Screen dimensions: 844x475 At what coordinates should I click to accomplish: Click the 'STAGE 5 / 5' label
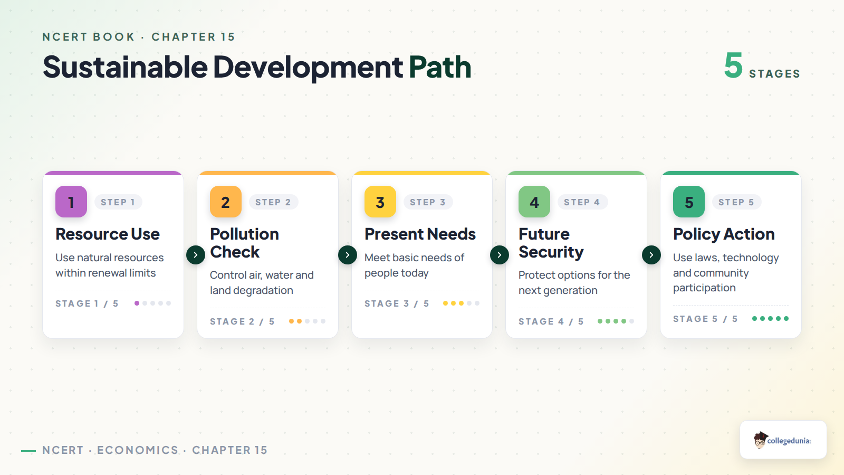click(705, 319)
